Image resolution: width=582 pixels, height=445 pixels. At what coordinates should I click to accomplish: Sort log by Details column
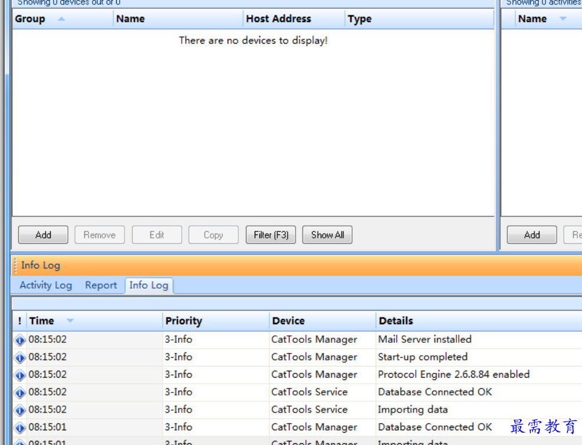479,321
